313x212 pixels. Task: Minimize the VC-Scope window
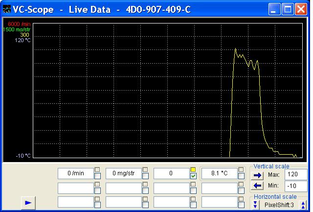(x=276, y=8)
